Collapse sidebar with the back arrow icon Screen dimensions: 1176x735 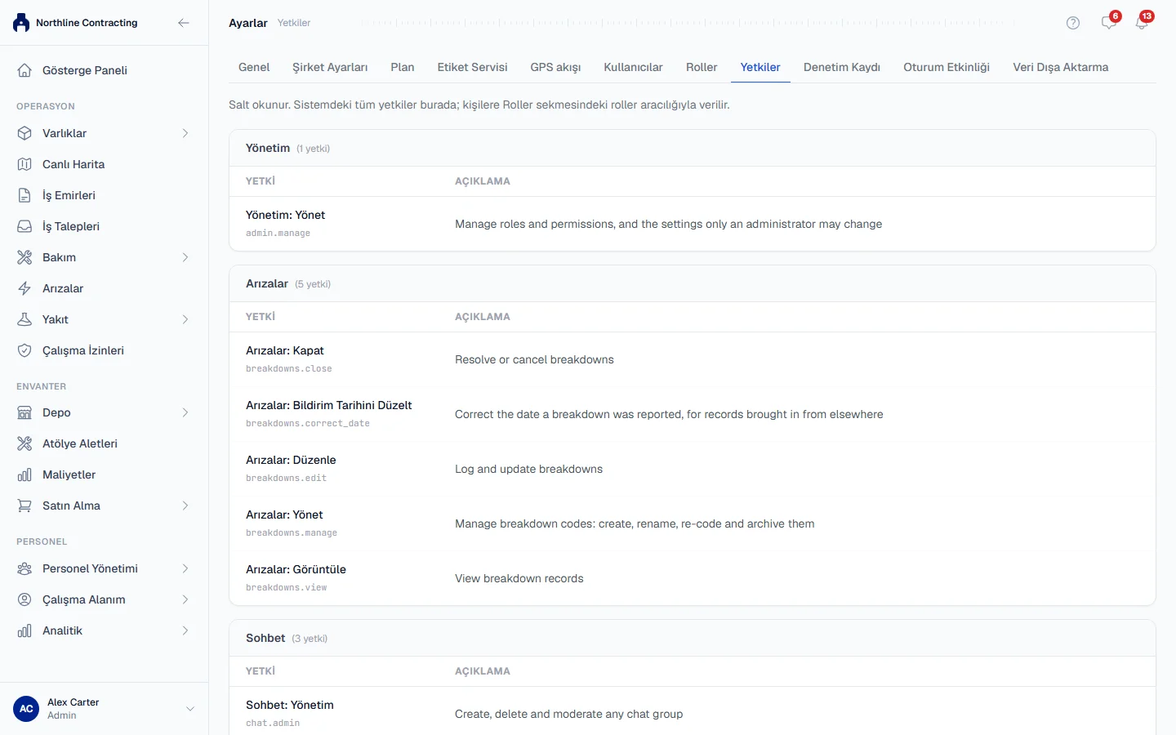[x=184, y=23]
